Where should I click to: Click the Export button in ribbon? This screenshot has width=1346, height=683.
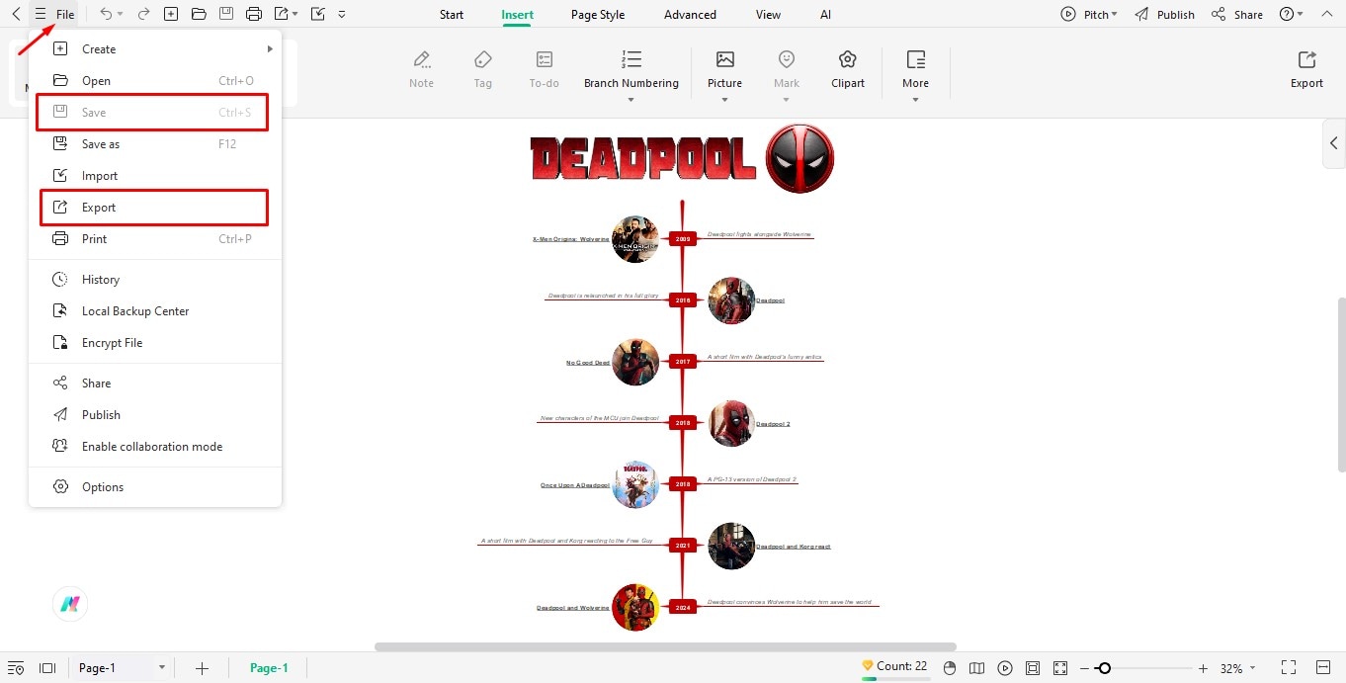click(x=1306, y=69)
